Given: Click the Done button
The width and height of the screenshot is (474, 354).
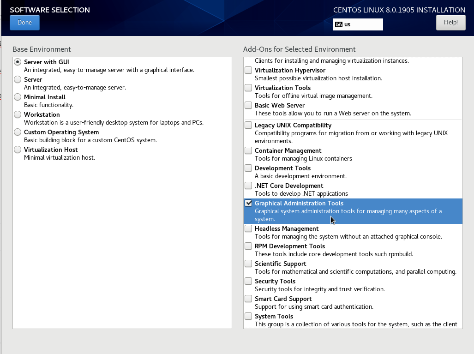Looking at the screenshot, I should [24, 22].
